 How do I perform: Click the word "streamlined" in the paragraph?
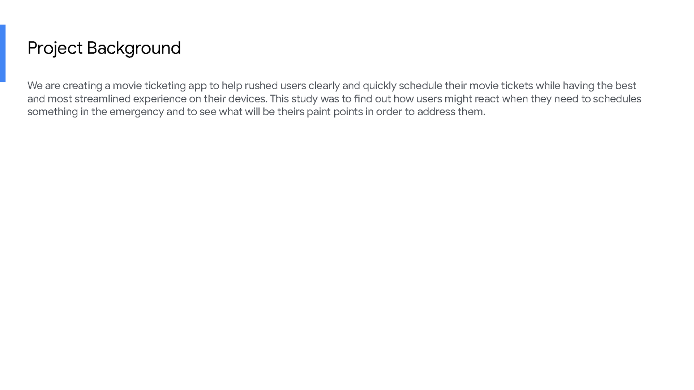coord(102,99)
